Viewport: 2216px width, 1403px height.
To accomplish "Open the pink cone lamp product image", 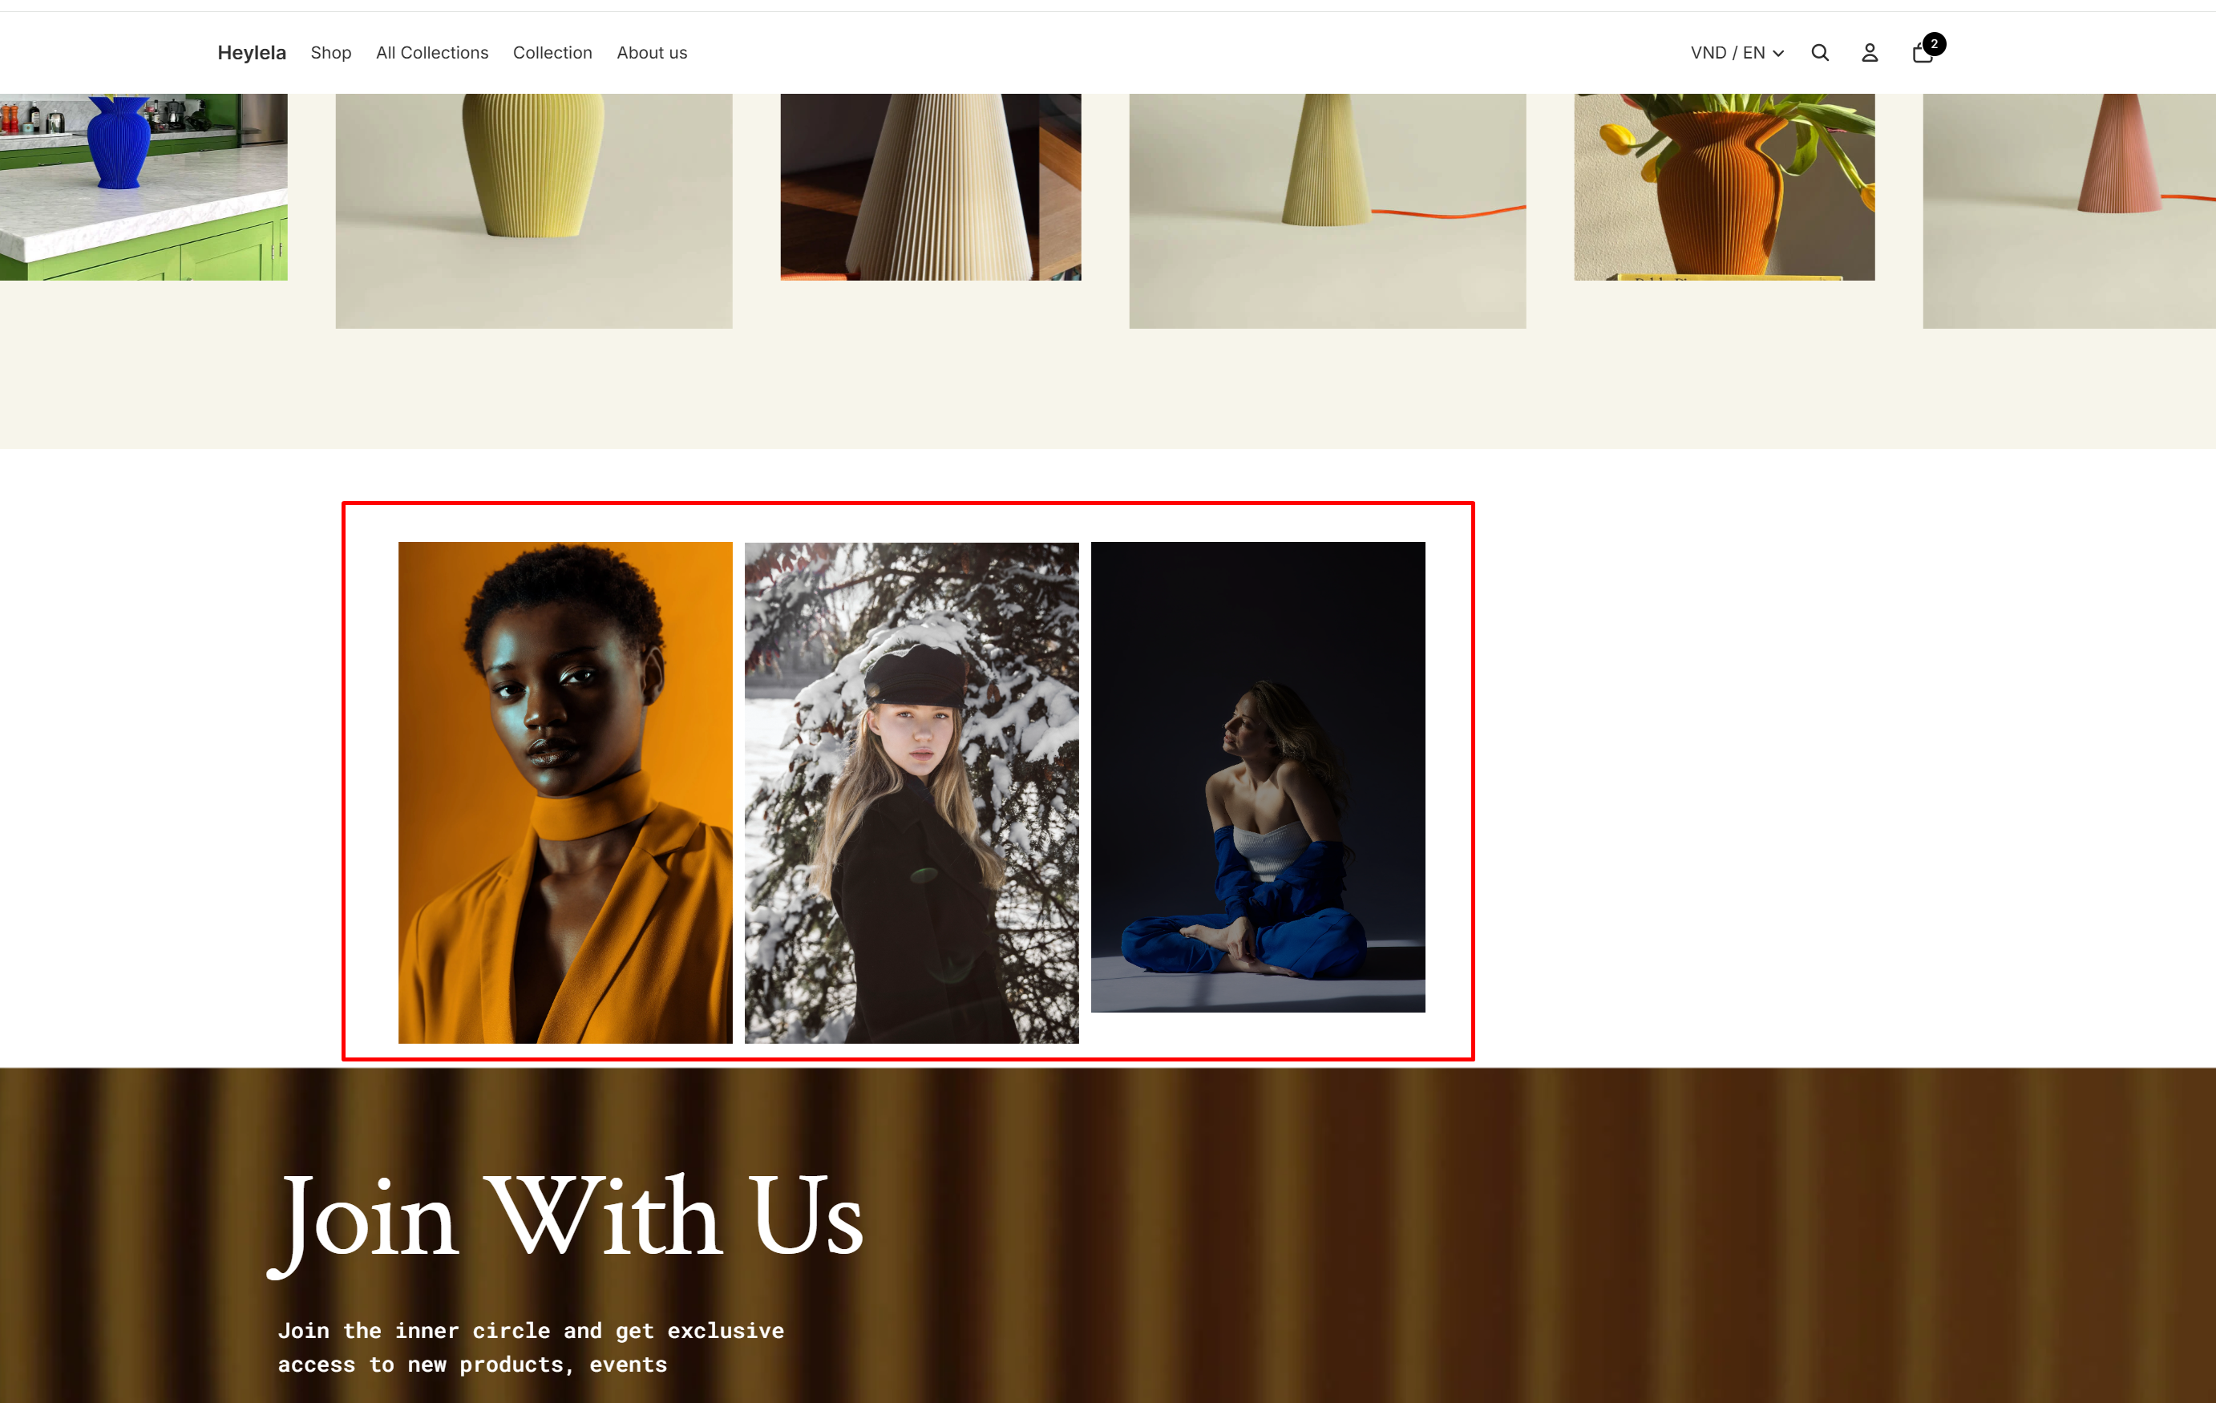I will (x=2068, y=211).
